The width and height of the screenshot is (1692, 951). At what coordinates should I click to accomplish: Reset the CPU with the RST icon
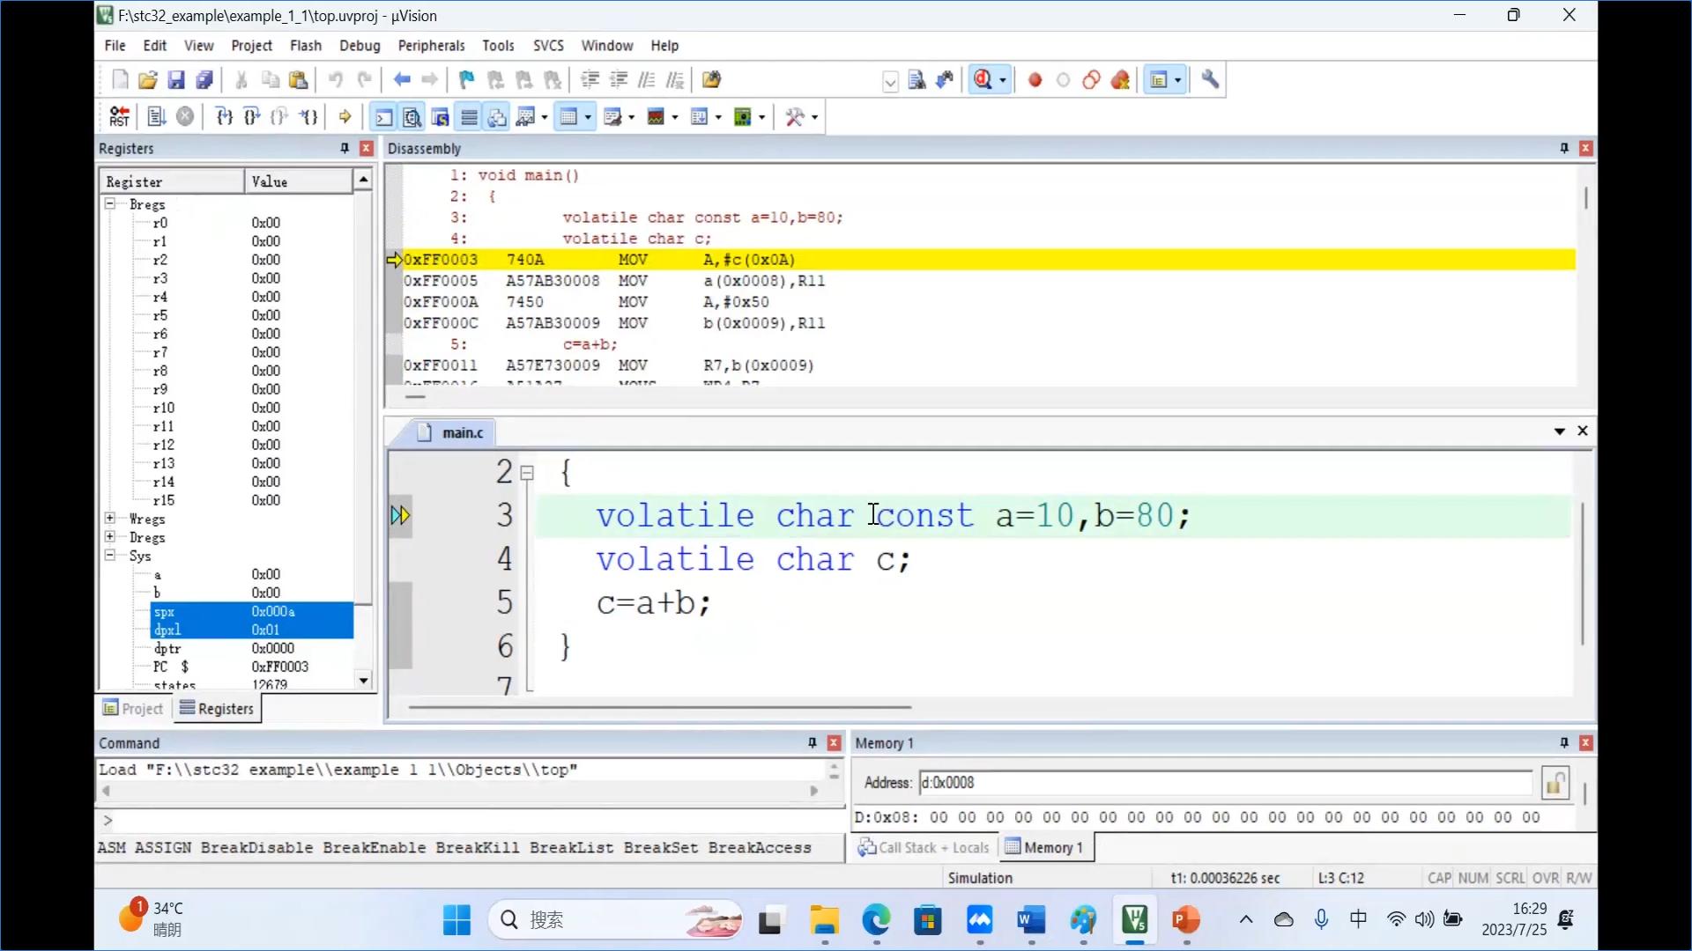[120, 117]
